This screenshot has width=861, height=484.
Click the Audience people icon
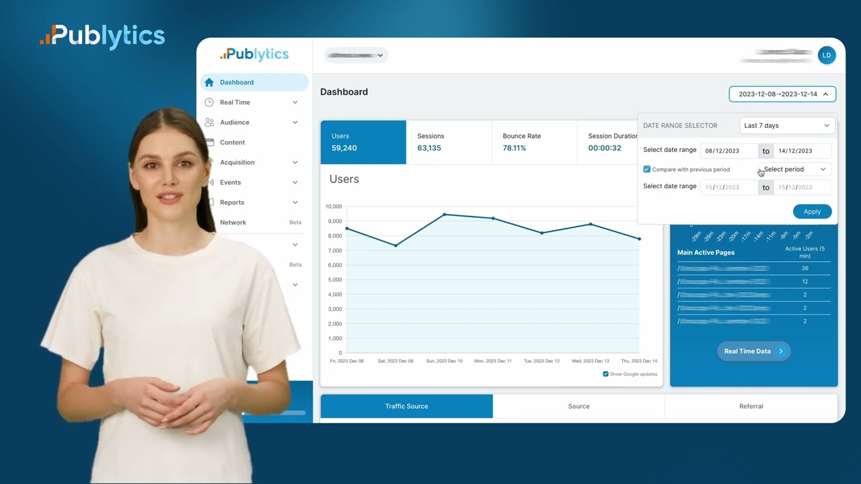(209, 122)
